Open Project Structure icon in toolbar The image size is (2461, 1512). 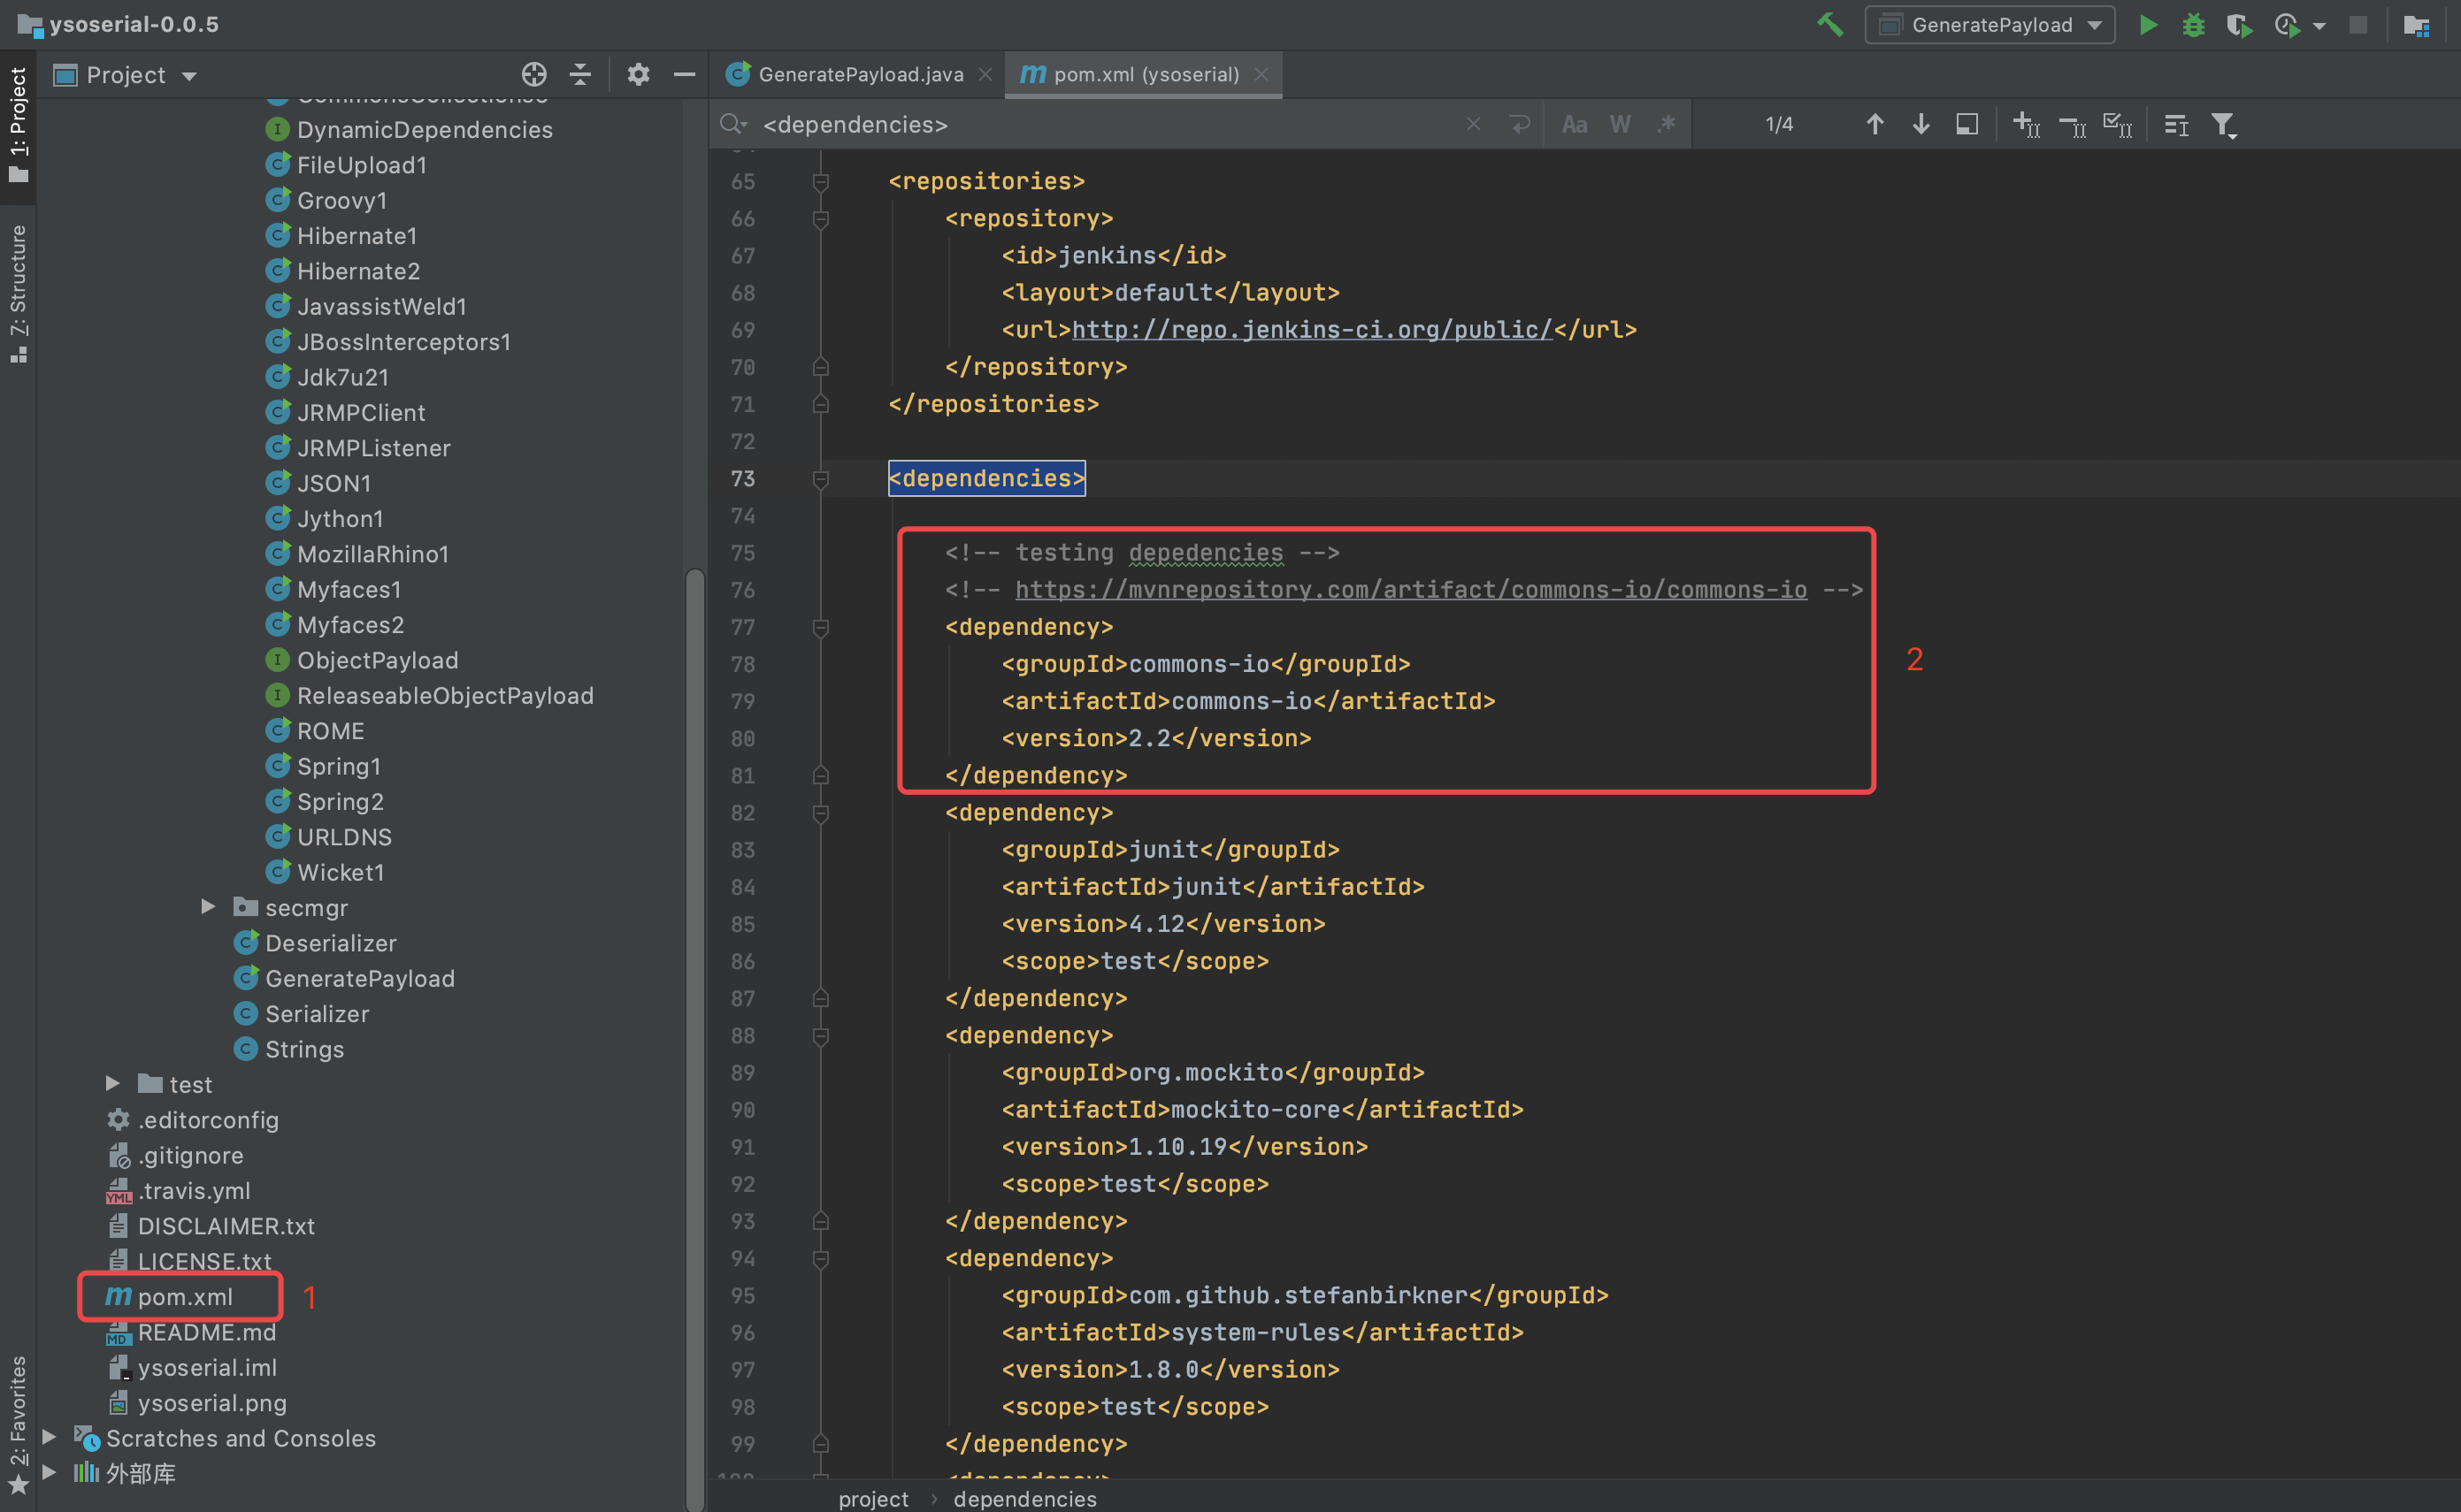2416,24
